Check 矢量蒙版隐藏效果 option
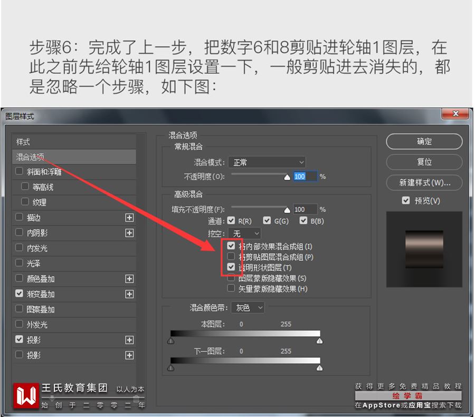475x417 pixels. [231, 288]
